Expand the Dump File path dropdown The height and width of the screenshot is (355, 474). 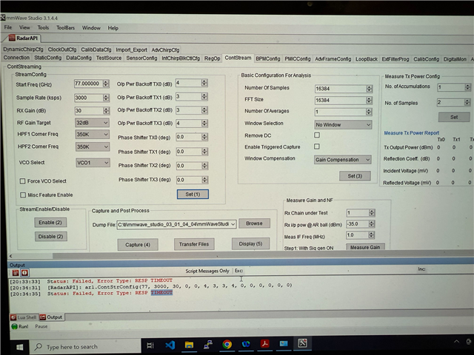coord(233,224)
